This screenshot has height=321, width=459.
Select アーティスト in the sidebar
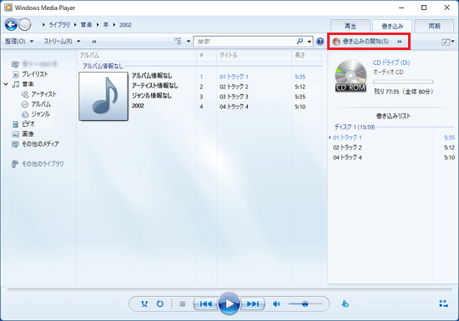coord(44,94)
